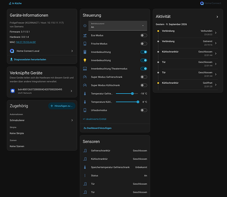Click Zu Dashboard hinzufügen
227x197 pixels.
click(x=98, y=128)
